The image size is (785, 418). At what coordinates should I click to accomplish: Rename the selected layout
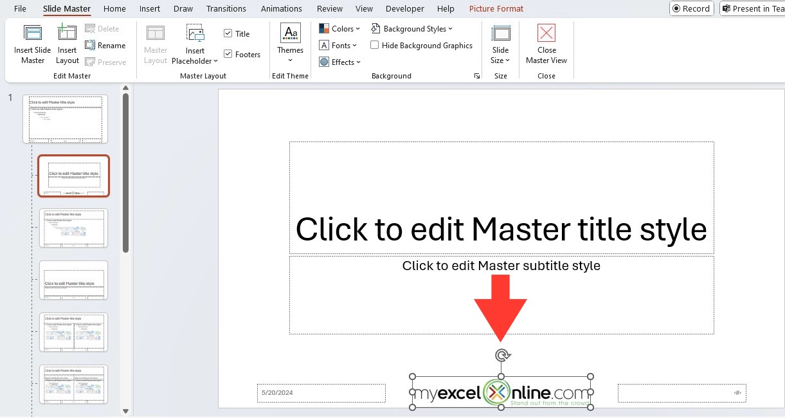(105, 46)
